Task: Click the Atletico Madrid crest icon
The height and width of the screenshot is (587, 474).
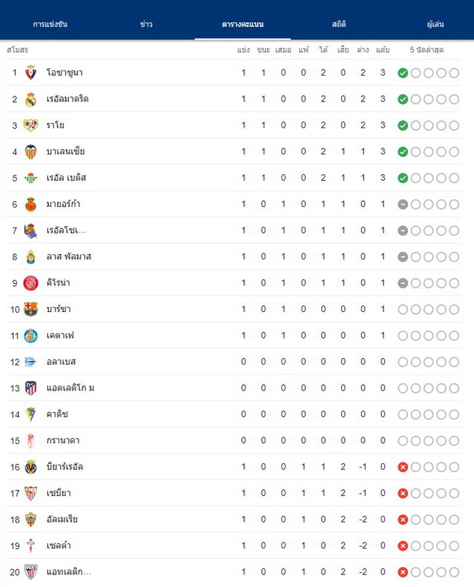Action: 30,388
